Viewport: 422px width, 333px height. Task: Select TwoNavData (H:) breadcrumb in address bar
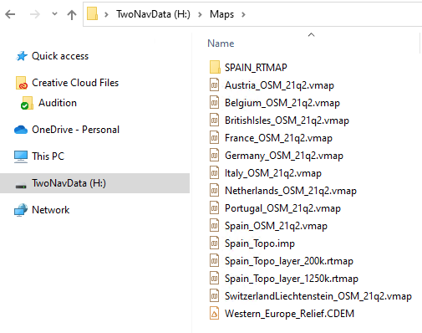[153, 14]
